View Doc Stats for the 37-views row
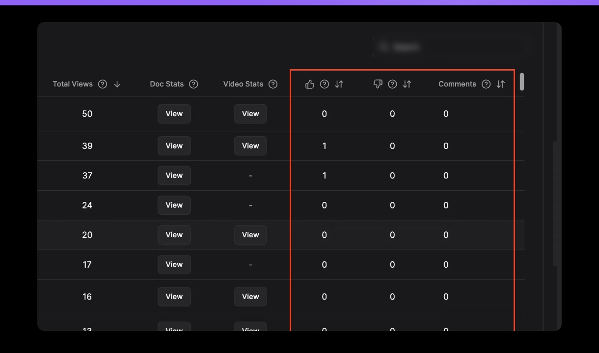 coord(174,176)
